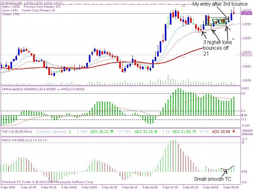Click the '4 Apr 04:50' time label
Image resolution: width=253 pixels, height=190 pixels.
point(89,188)
